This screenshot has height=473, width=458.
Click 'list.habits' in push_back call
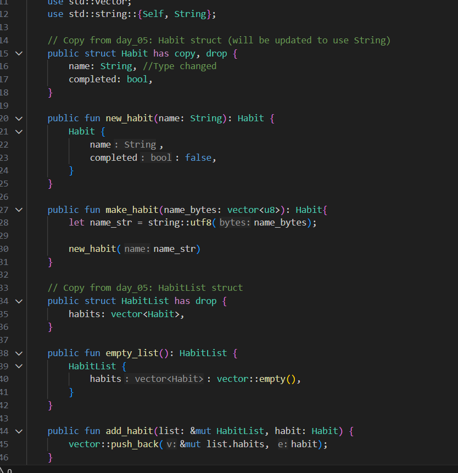click(235, 444)
